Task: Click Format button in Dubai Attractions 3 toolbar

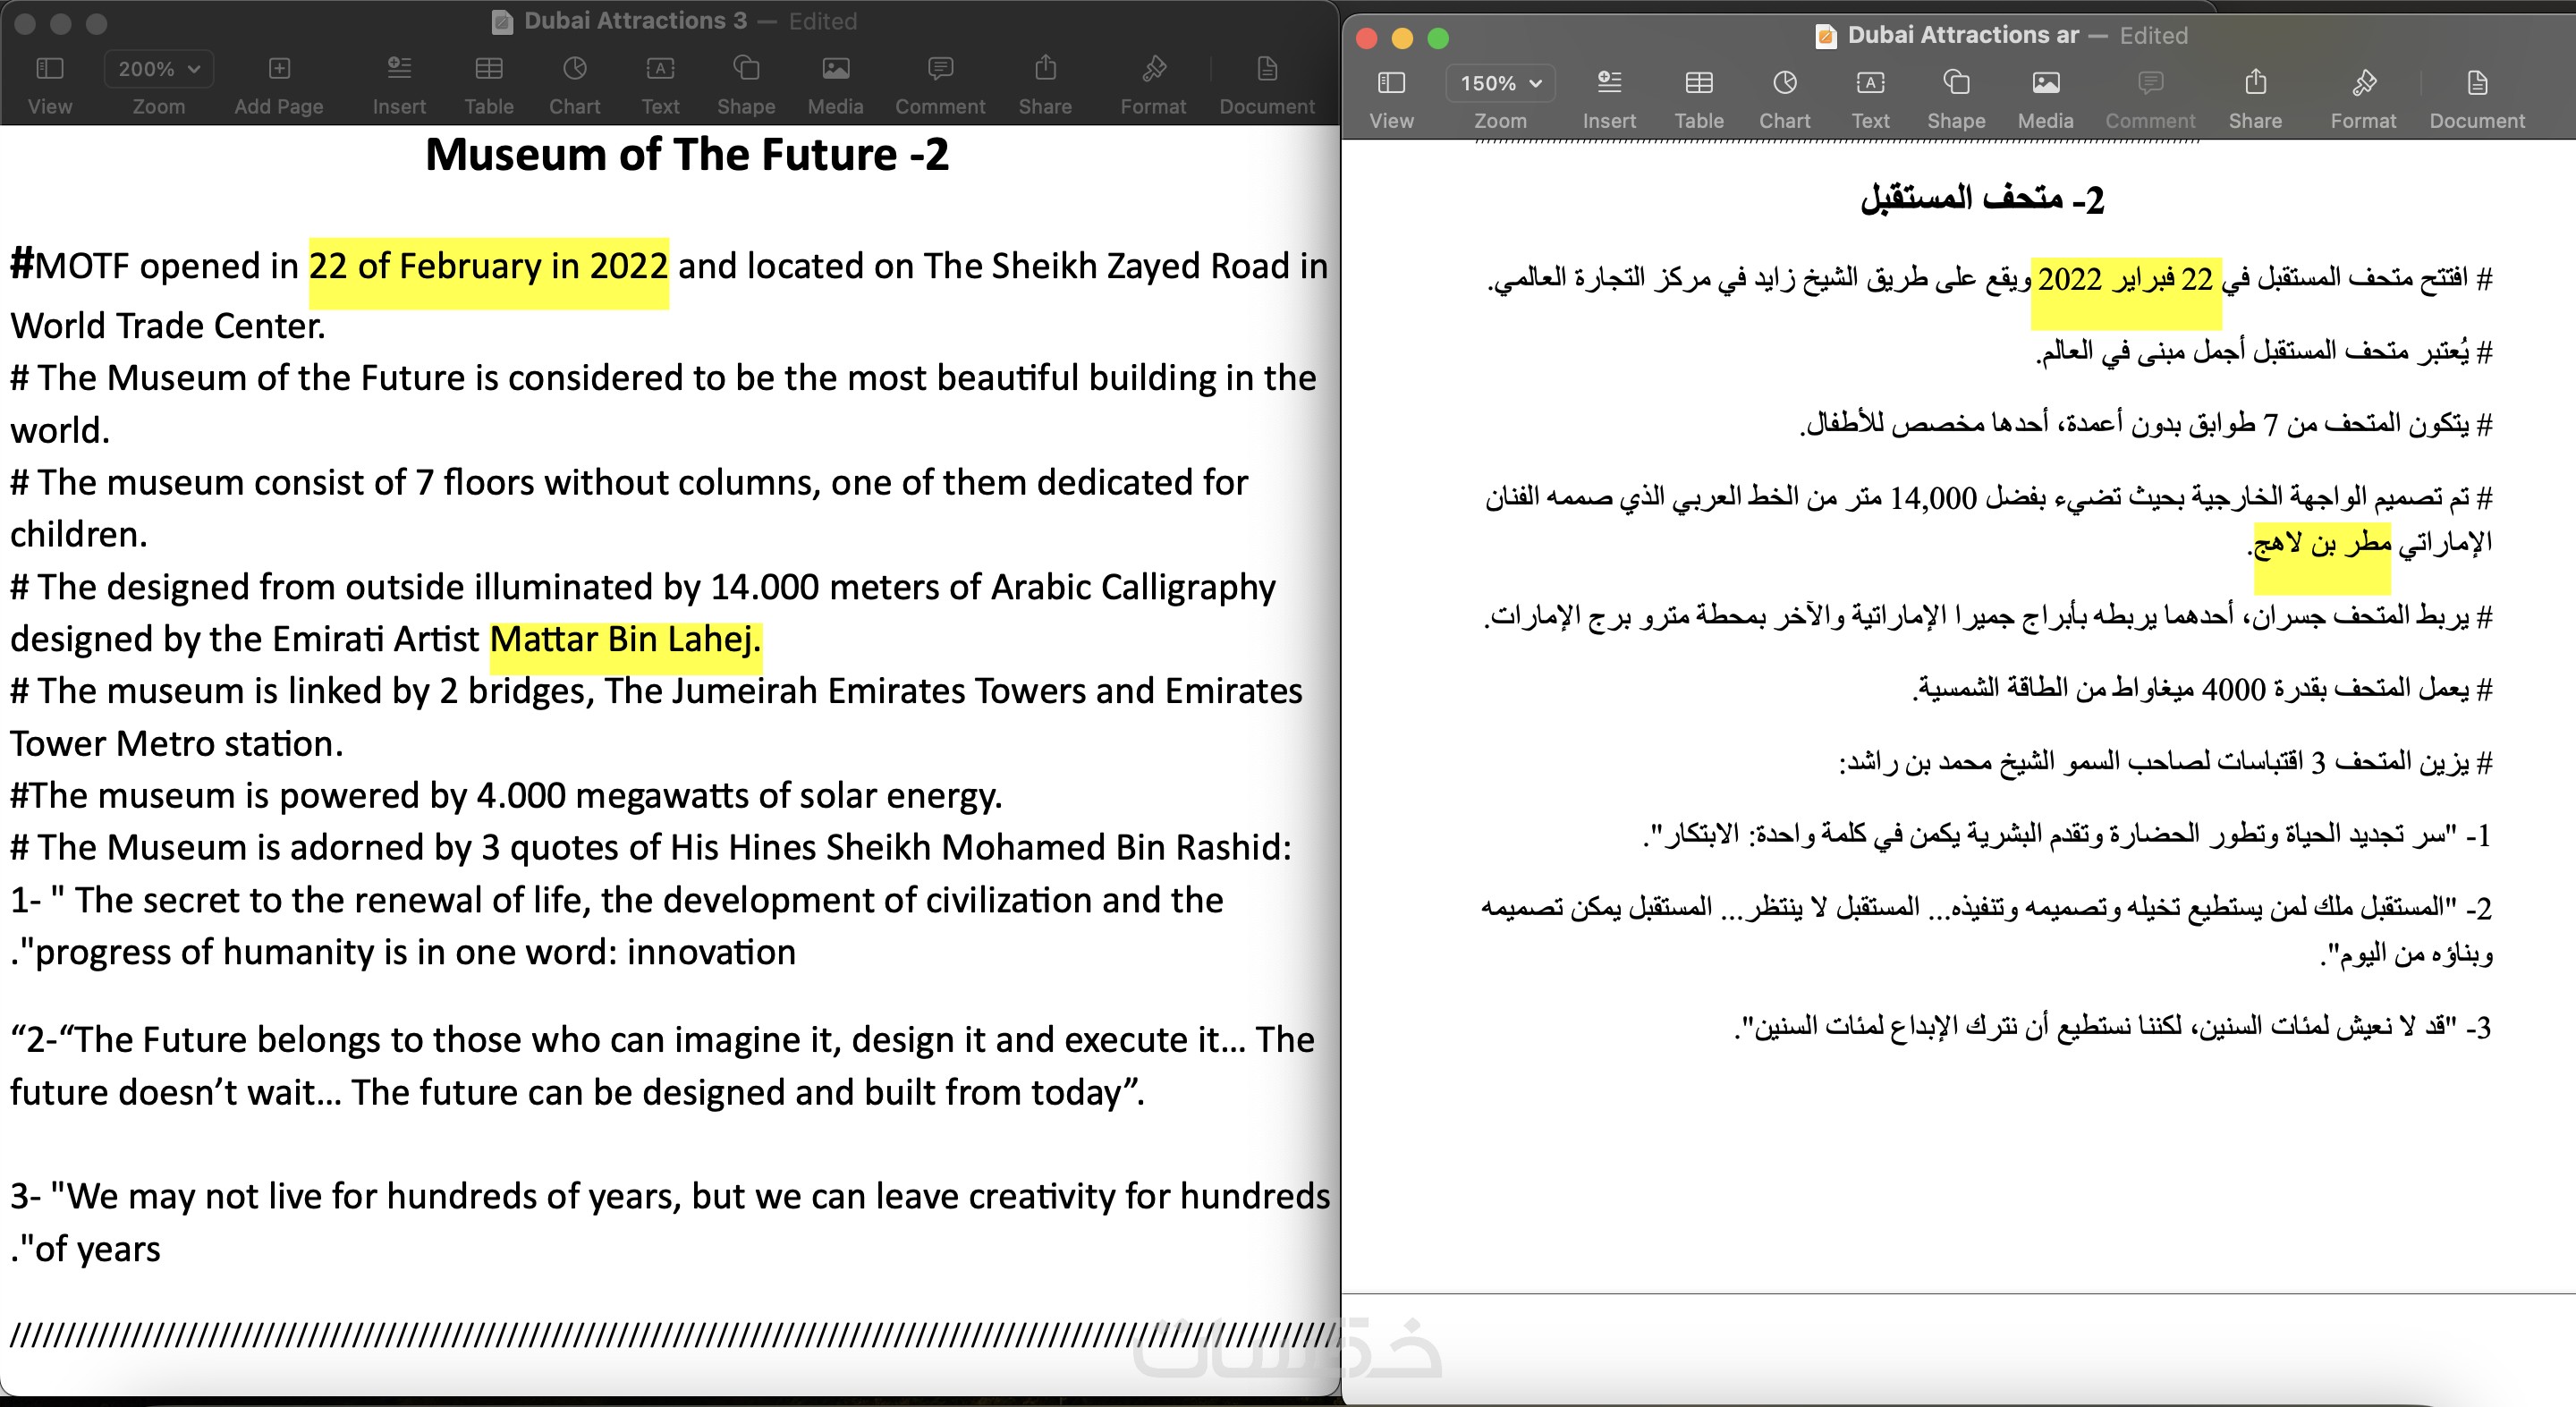Action: pos(1154,69)
